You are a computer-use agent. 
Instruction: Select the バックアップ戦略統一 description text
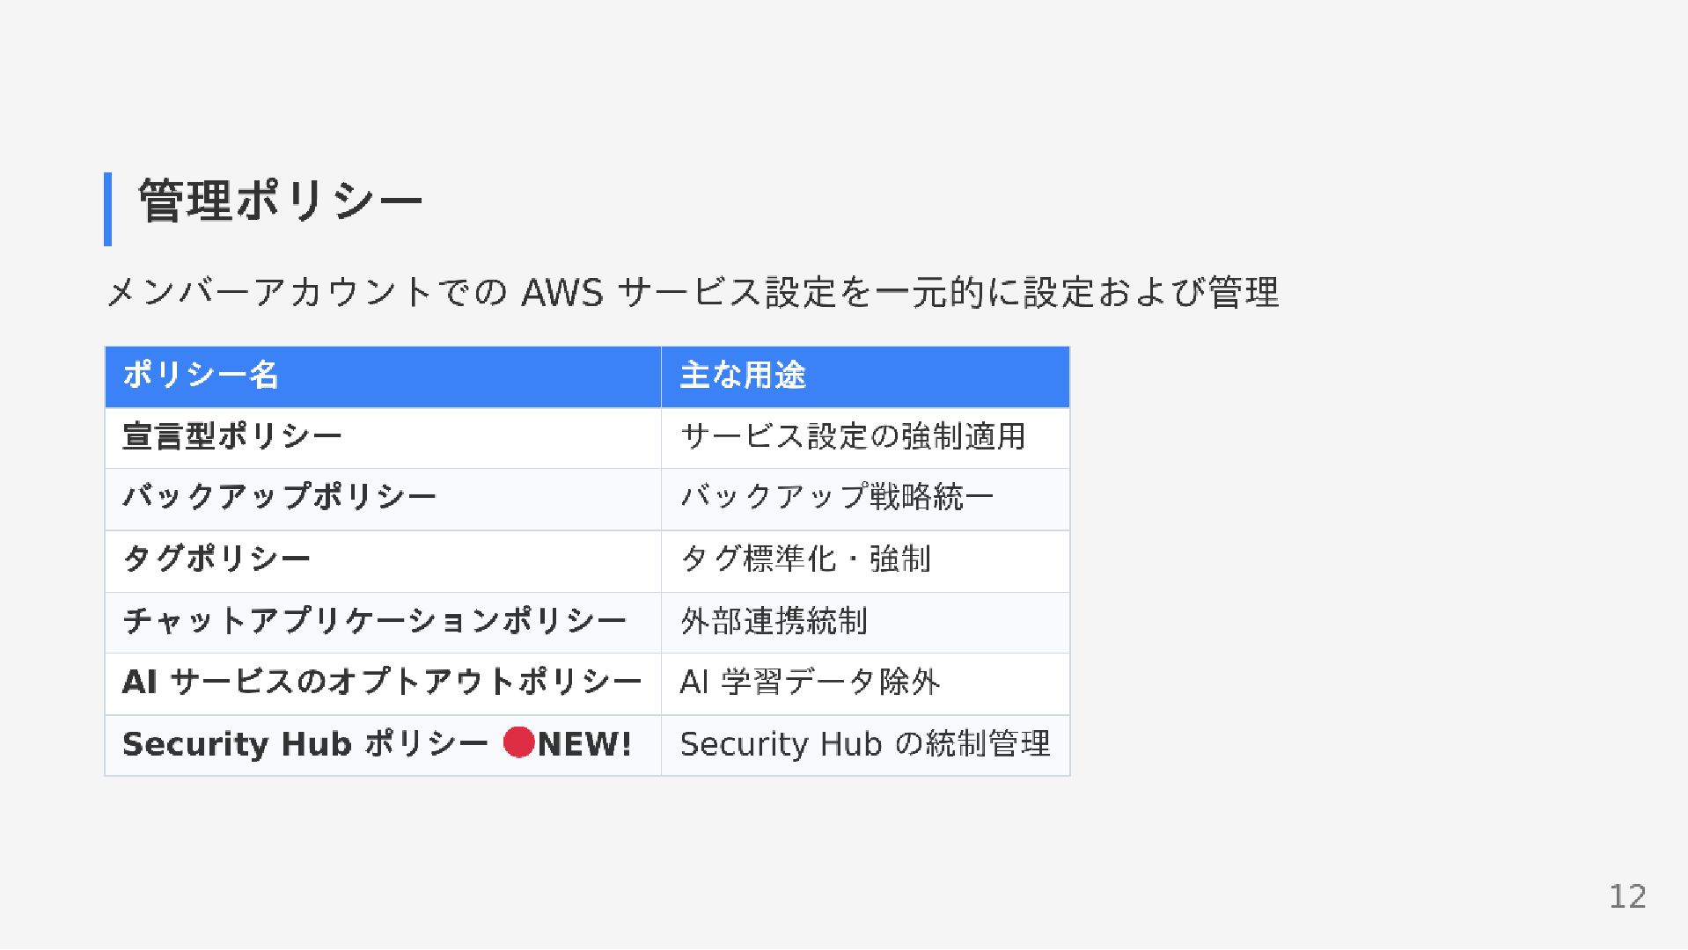(837, 498)
